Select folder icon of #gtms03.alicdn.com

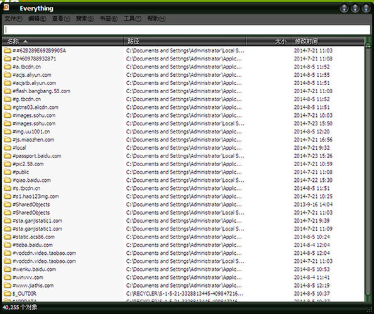coord(8,107)
